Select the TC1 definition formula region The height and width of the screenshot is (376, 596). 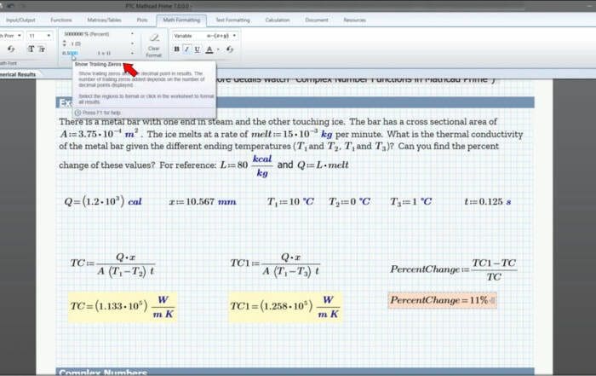276,264
